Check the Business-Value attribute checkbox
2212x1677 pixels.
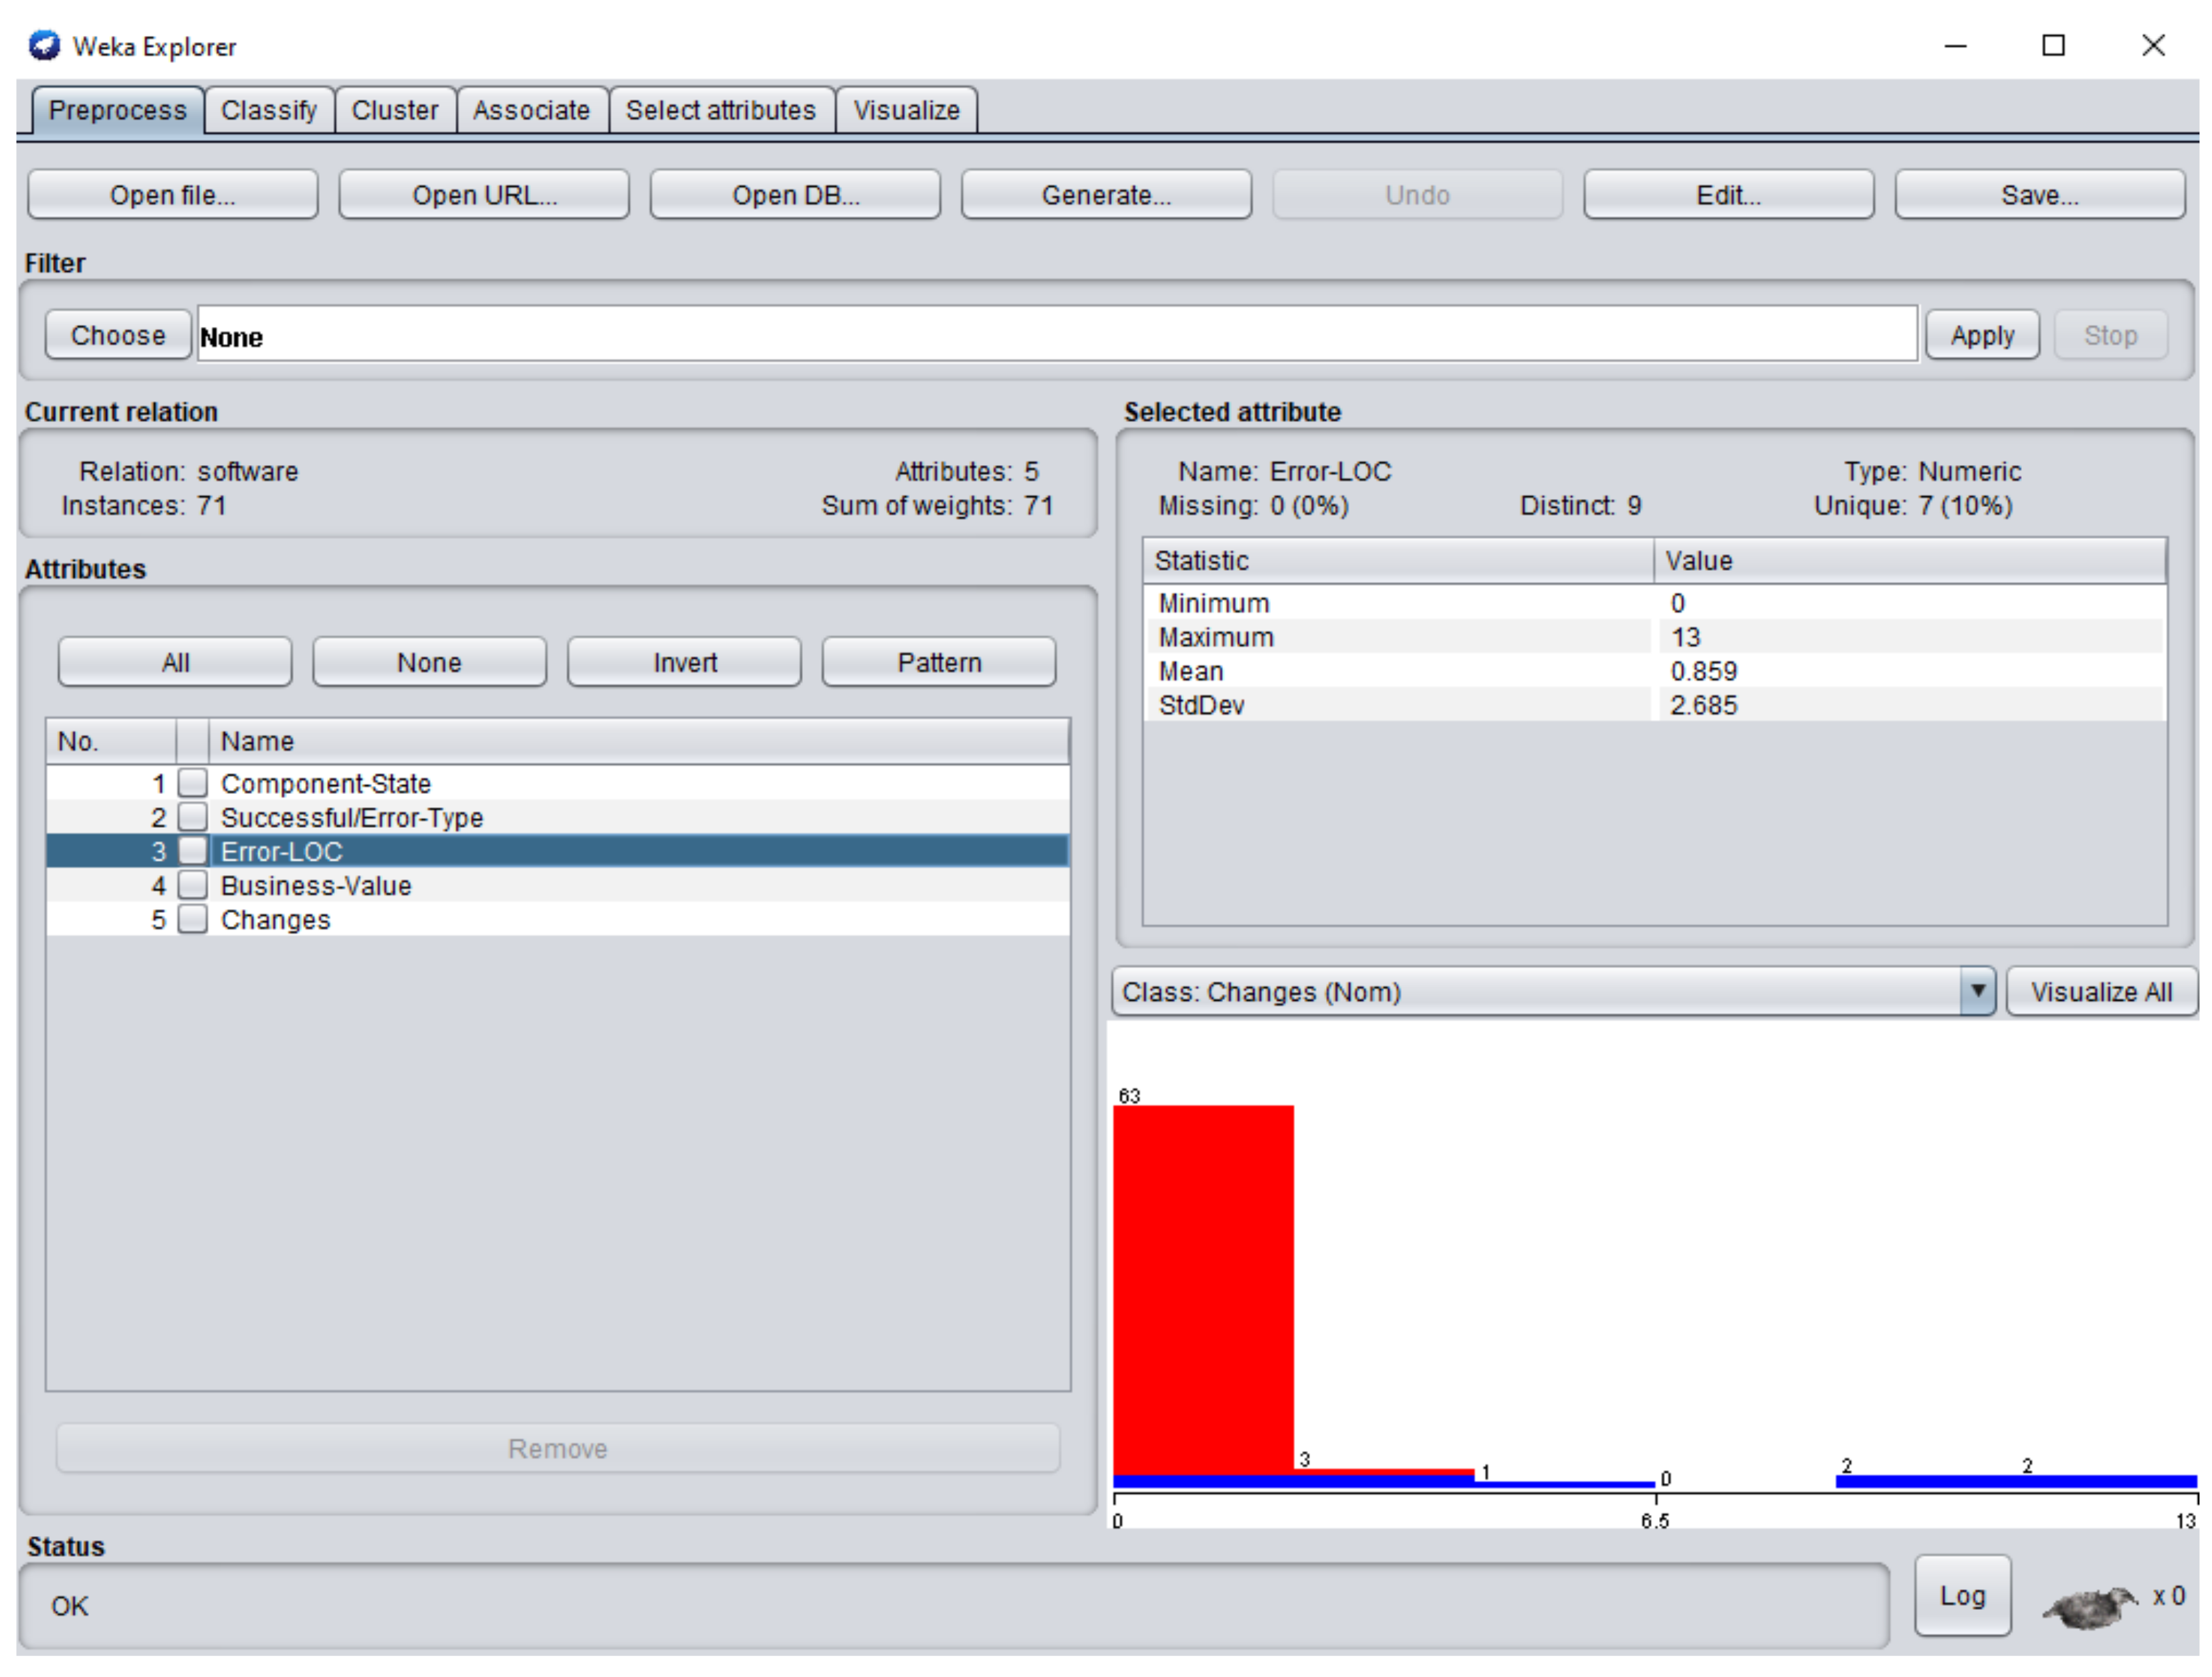point(193,886)
